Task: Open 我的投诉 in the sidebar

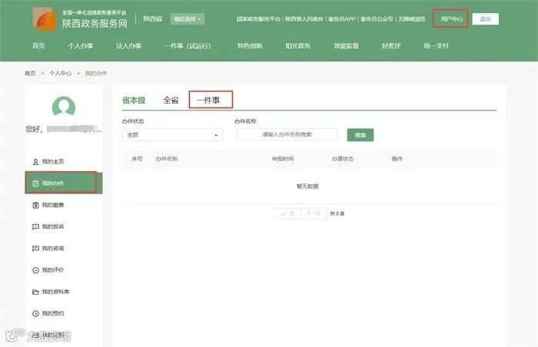Action: (x=53, y=226)
